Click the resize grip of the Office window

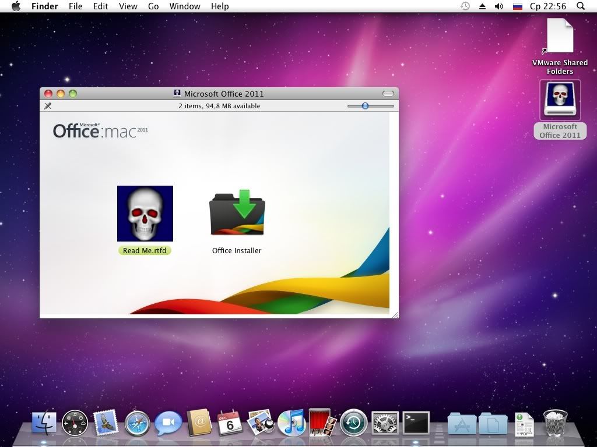point(395,314)
